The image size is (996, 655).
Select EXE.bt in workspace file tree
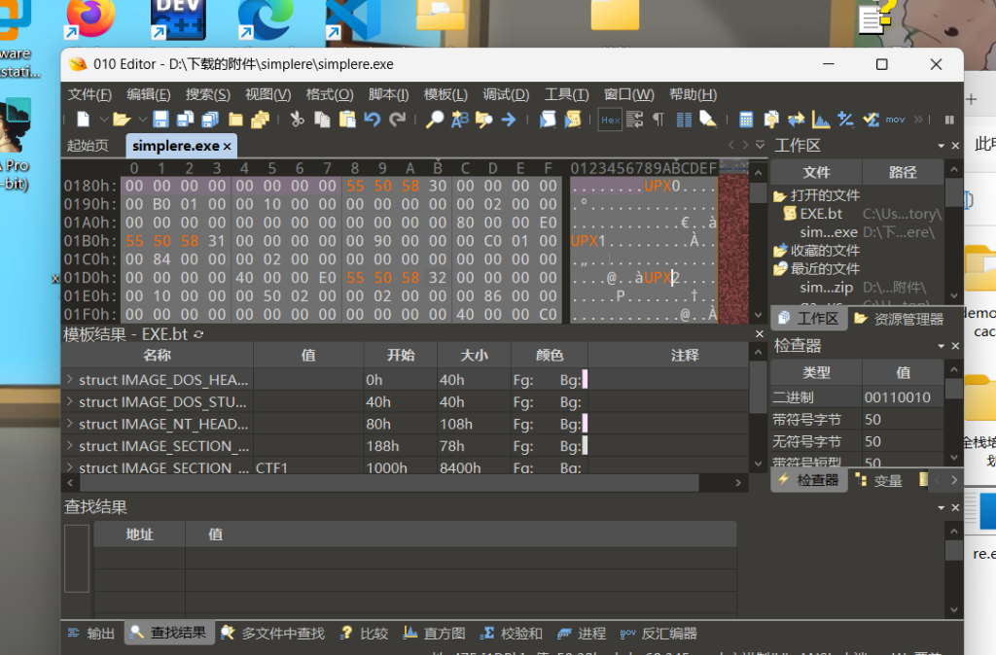821,214
